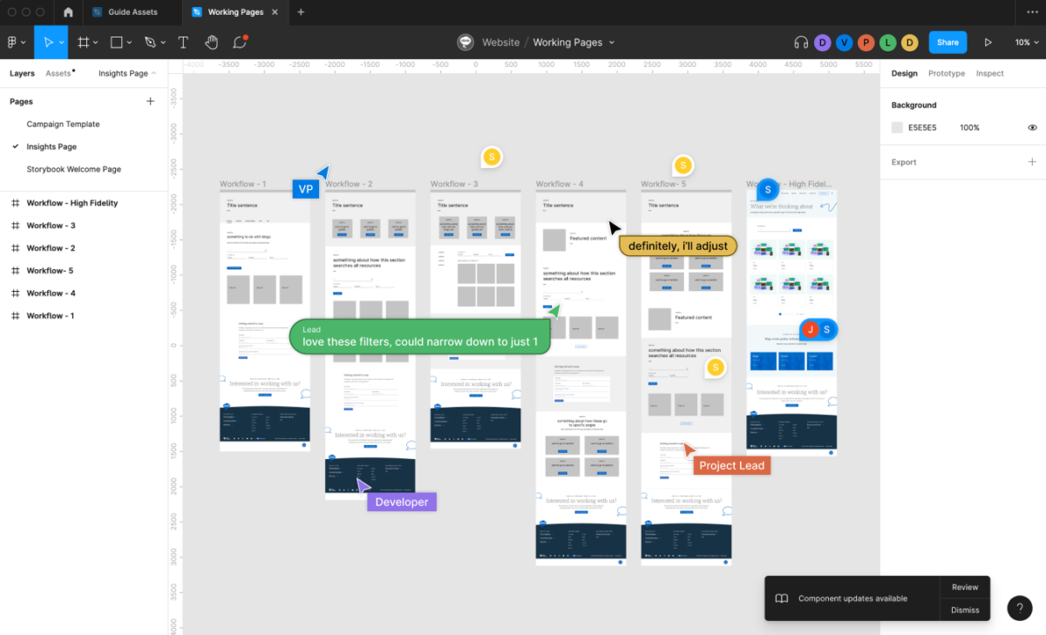Review the available component updates
Screen dimensions: 1046x635
tap(964, 586)
